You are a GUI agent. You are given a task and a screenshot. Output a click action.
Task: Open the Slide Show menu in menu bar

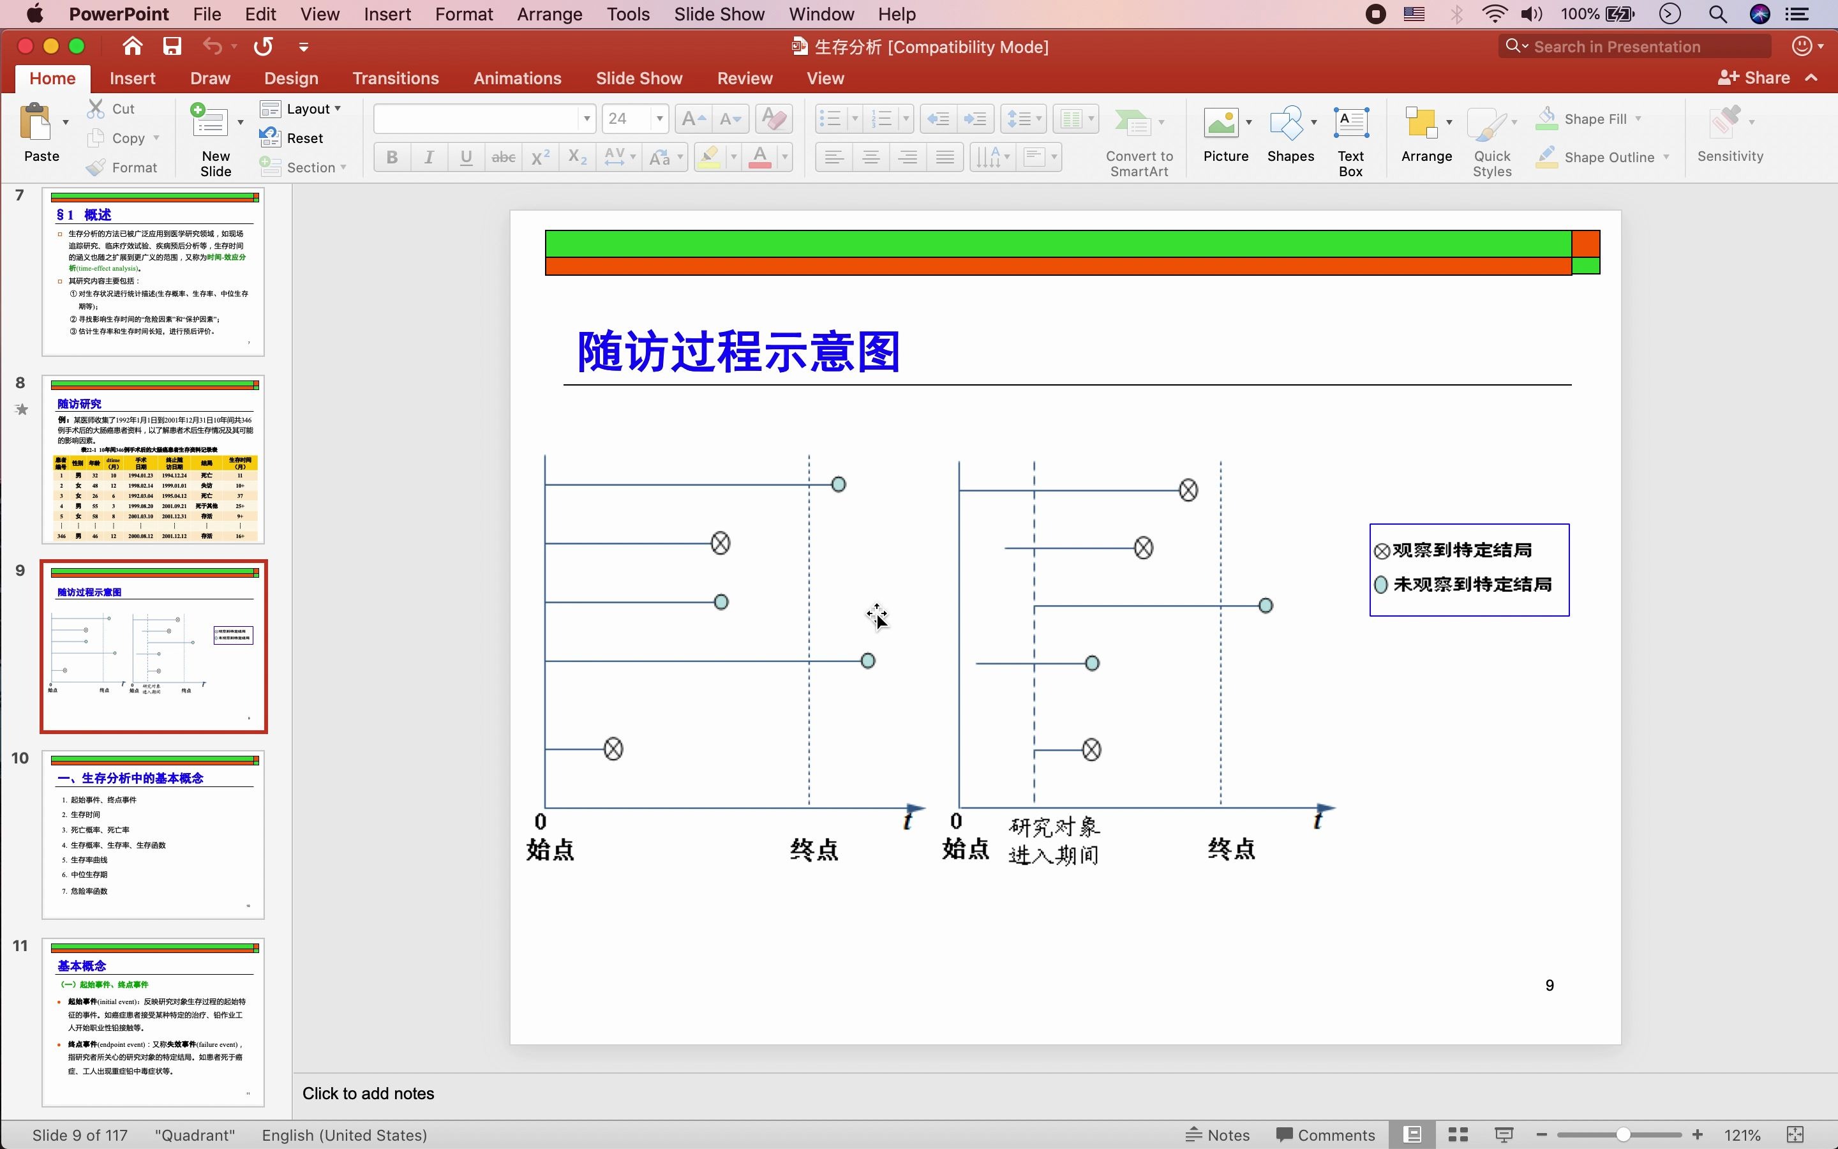pyautogui.click(x=719, y=13)
